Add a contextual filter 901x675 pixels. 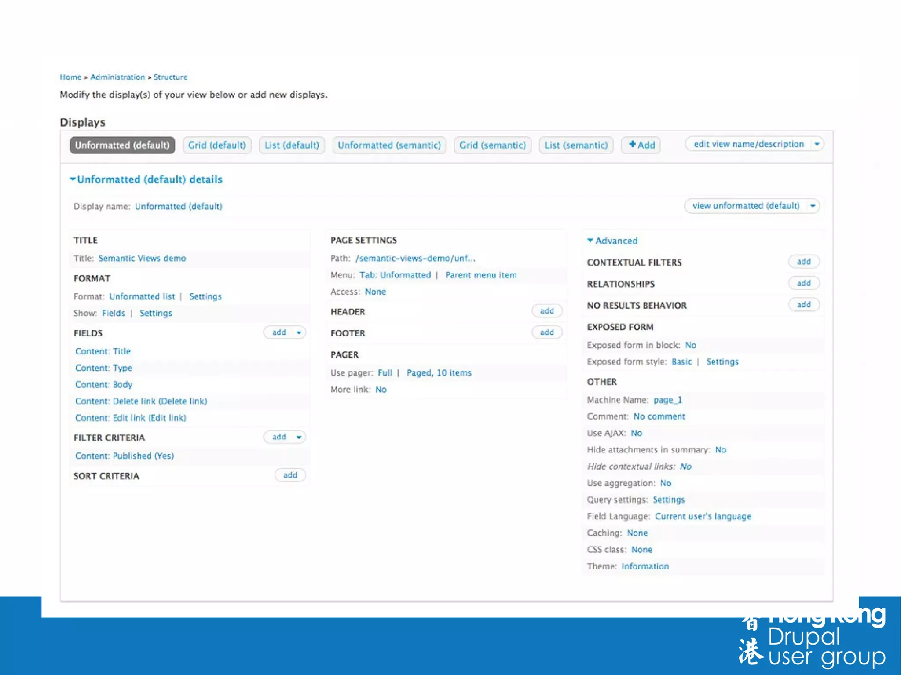point(803,262)
